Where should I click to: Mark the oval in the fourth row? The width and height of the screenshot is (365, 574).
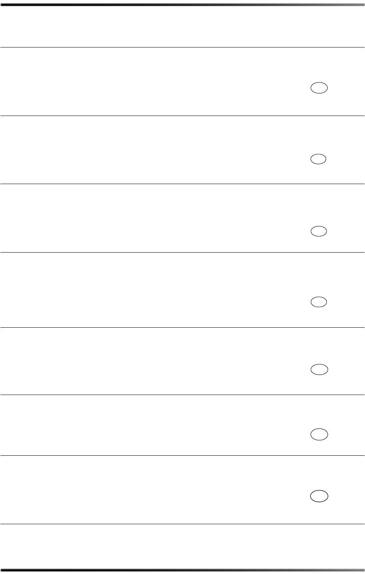tap(319, 302)
